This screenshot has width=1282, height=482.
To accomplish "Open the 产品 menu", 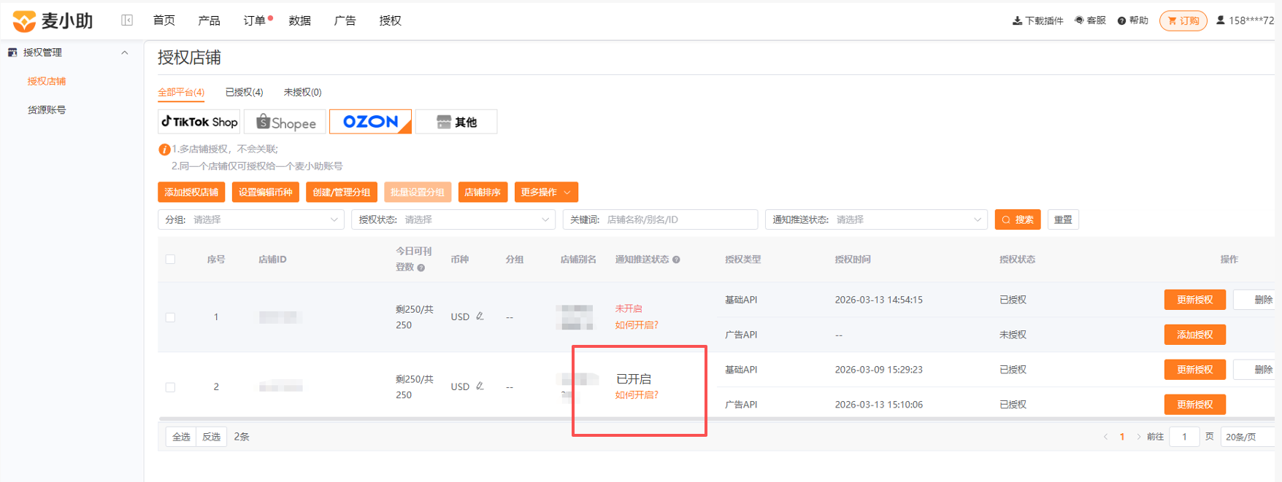I will point(210,20).
